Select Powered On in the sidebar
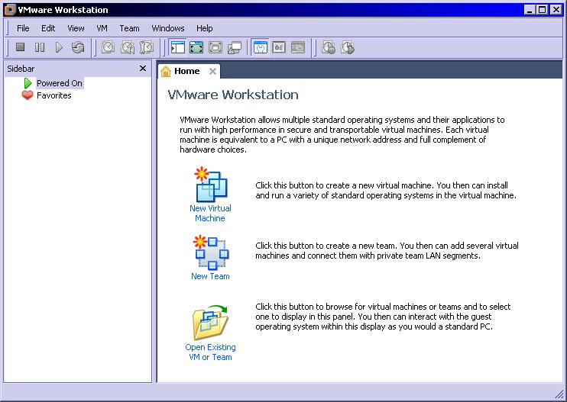The height and width of the screenshot is (402, 567). pyautogui.click(x=59, y=83)
